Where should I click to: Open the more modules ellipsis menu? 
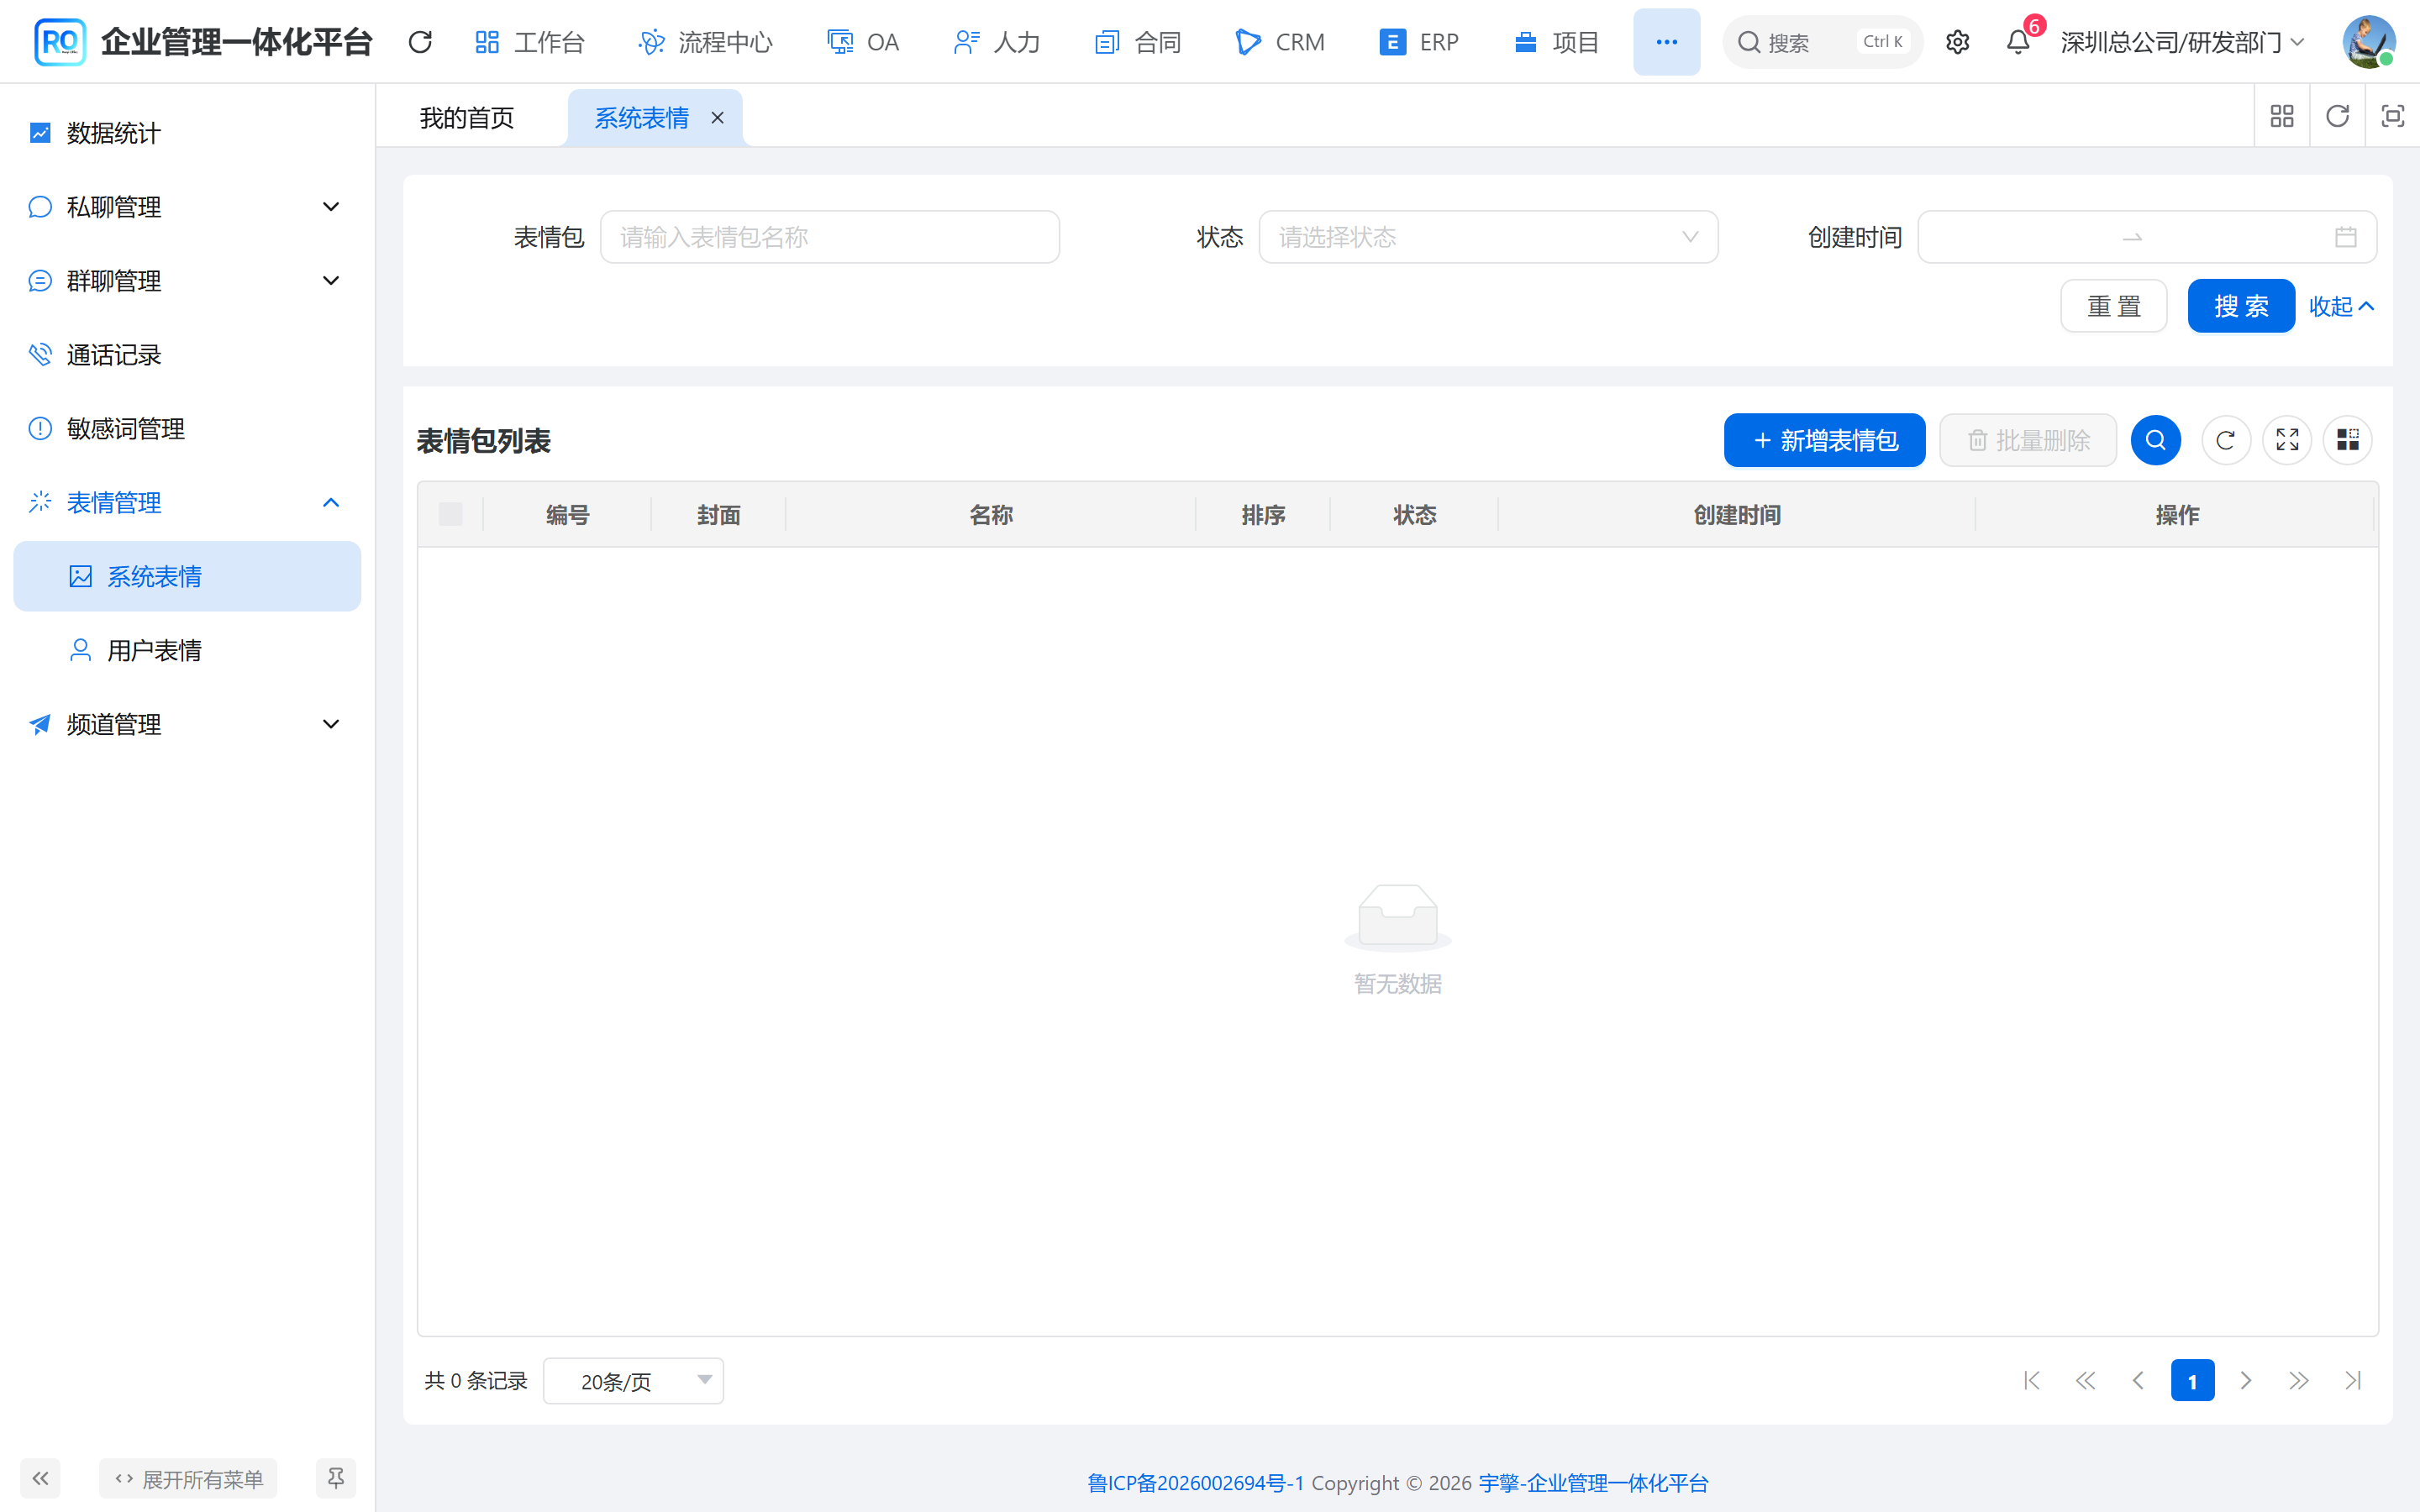coord(1666,42)
